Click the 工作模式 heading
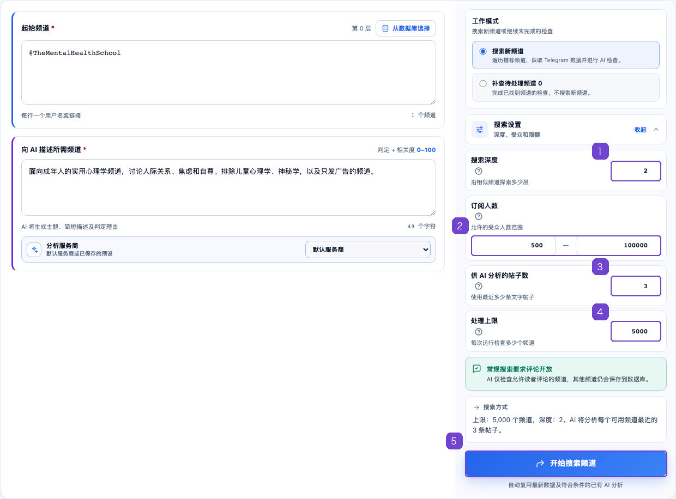Screen dimensions: 676x499 (485, 21)
